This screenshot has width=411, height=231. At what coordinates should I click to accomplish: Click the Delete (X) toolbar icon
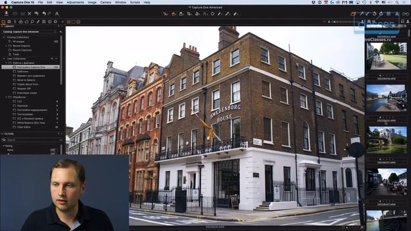(x=30, y=13)
